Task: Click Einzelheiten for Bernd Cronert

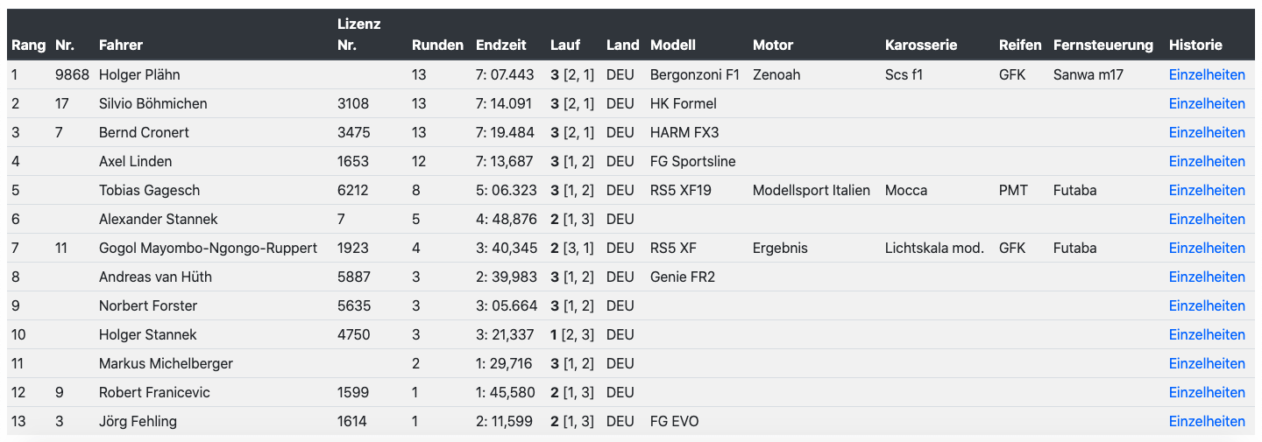Action: [x=1207, y=133]
